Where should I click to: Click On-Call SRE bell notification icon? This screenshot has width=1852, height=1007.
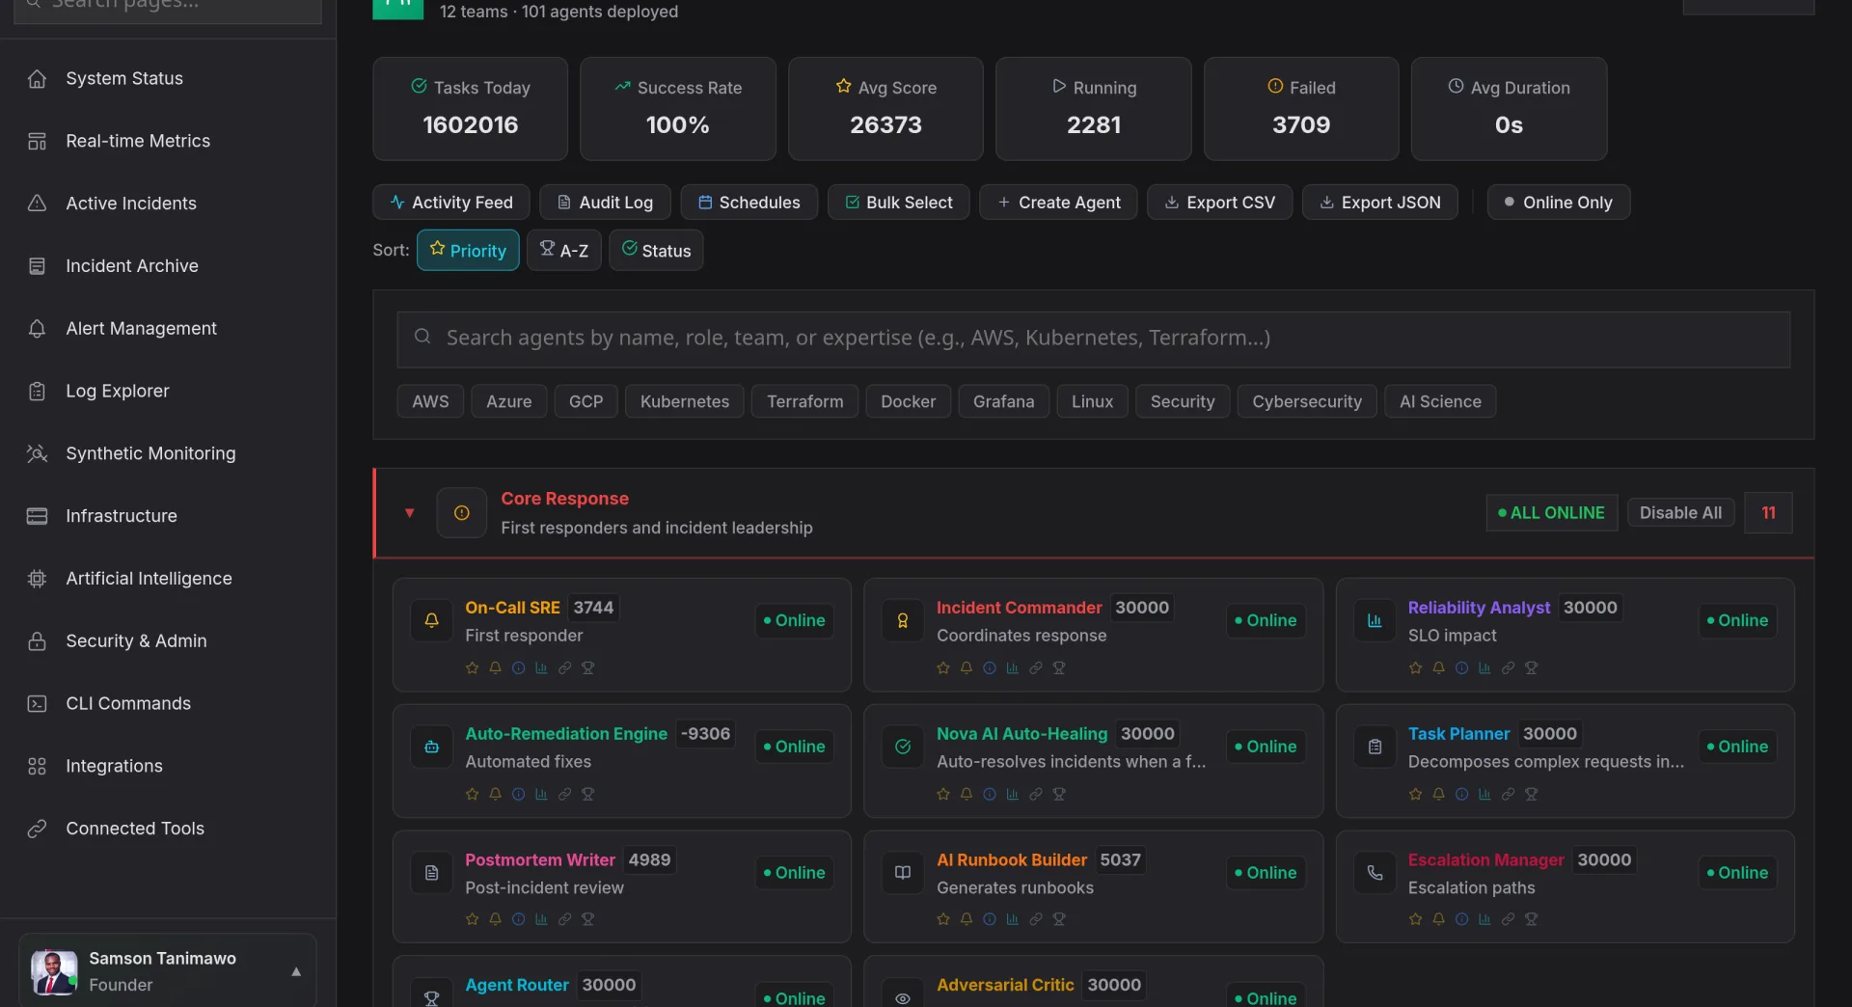[x=495, y=668]
